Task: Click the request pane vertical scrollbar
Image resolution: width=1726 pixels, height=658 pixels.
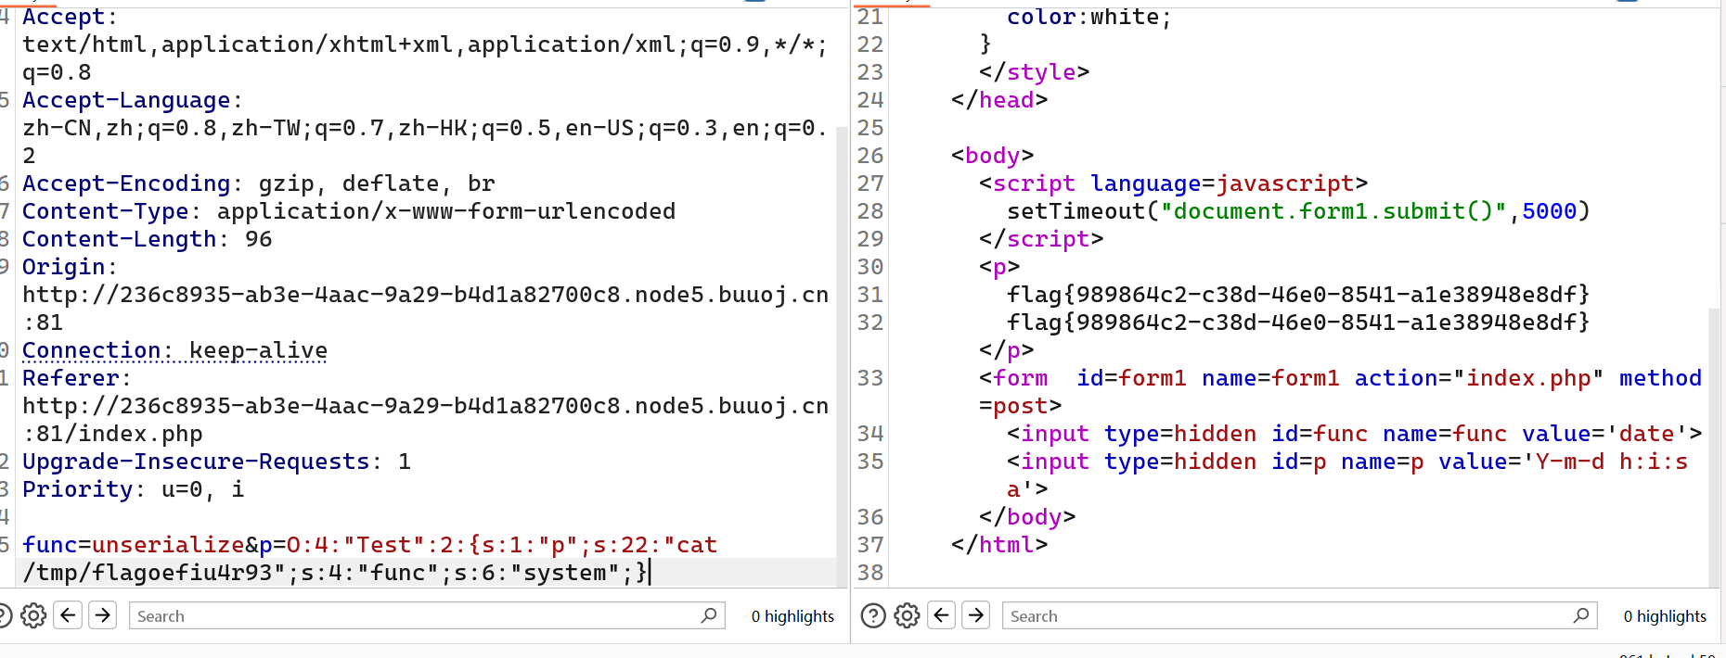Action: click(x=843, y=357)
